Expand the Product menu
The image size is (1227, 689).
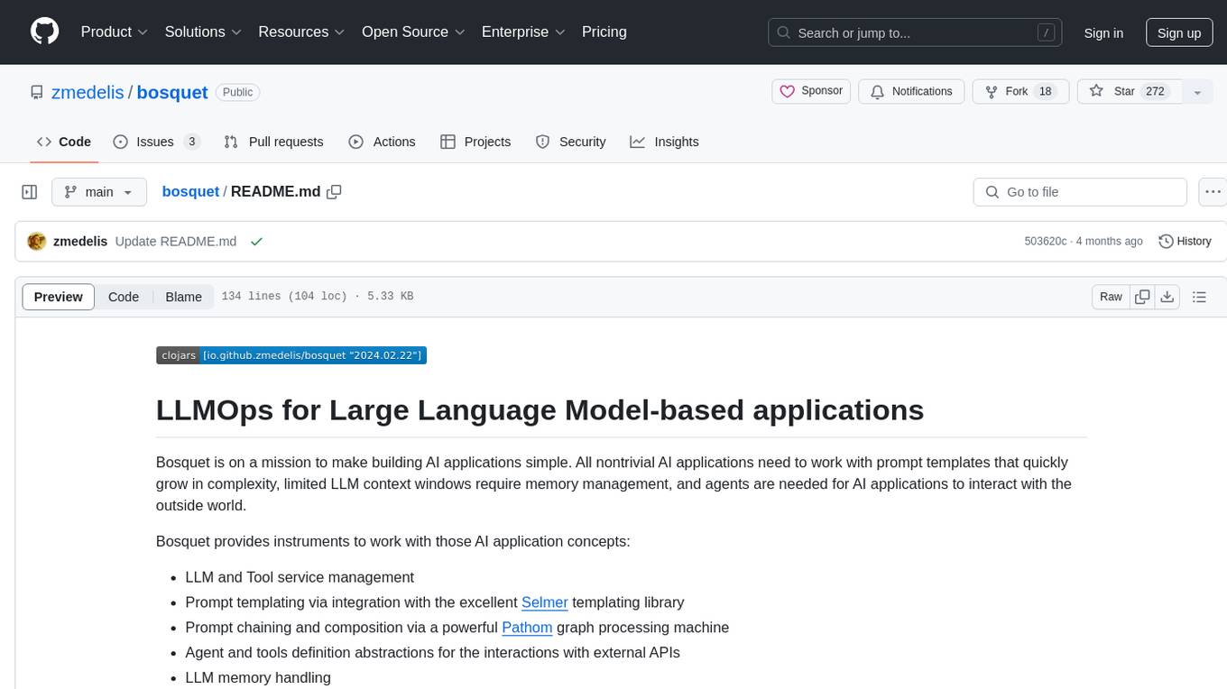[115, 32]
